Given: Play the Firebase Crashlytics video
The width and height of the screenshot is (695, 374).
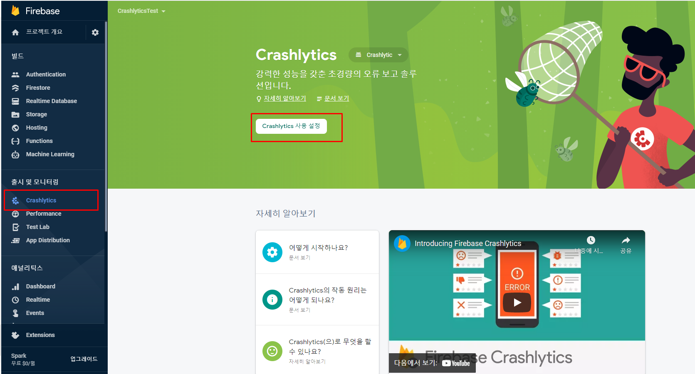Looking at the screenshot, I should (x=517, y=303).
